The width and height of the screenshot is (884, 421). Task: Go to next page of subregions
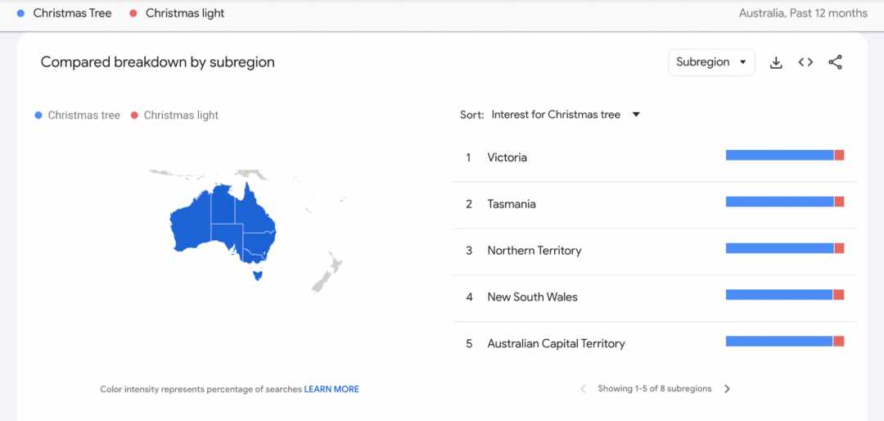click(728, 389)
